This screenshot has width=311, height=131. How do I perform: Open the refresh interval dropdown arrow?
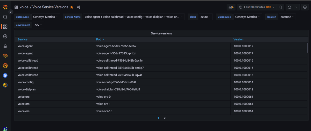[x=296, y=7]
